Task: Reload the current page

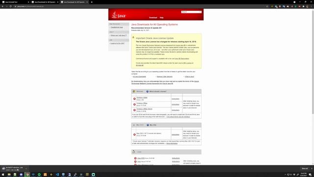Action: pyautogui.click(x=11, y=6)
